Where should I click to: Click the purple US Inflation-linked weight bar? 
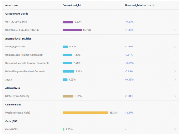click(72, 30)
